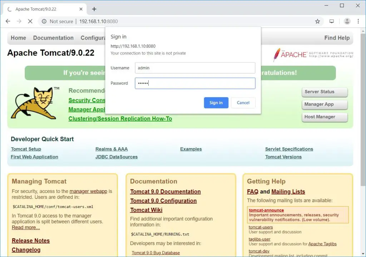Select the Apache Tomcat/9.0.22 tab
The height and width of the screenshot is (257, 366).
point(45,9)
